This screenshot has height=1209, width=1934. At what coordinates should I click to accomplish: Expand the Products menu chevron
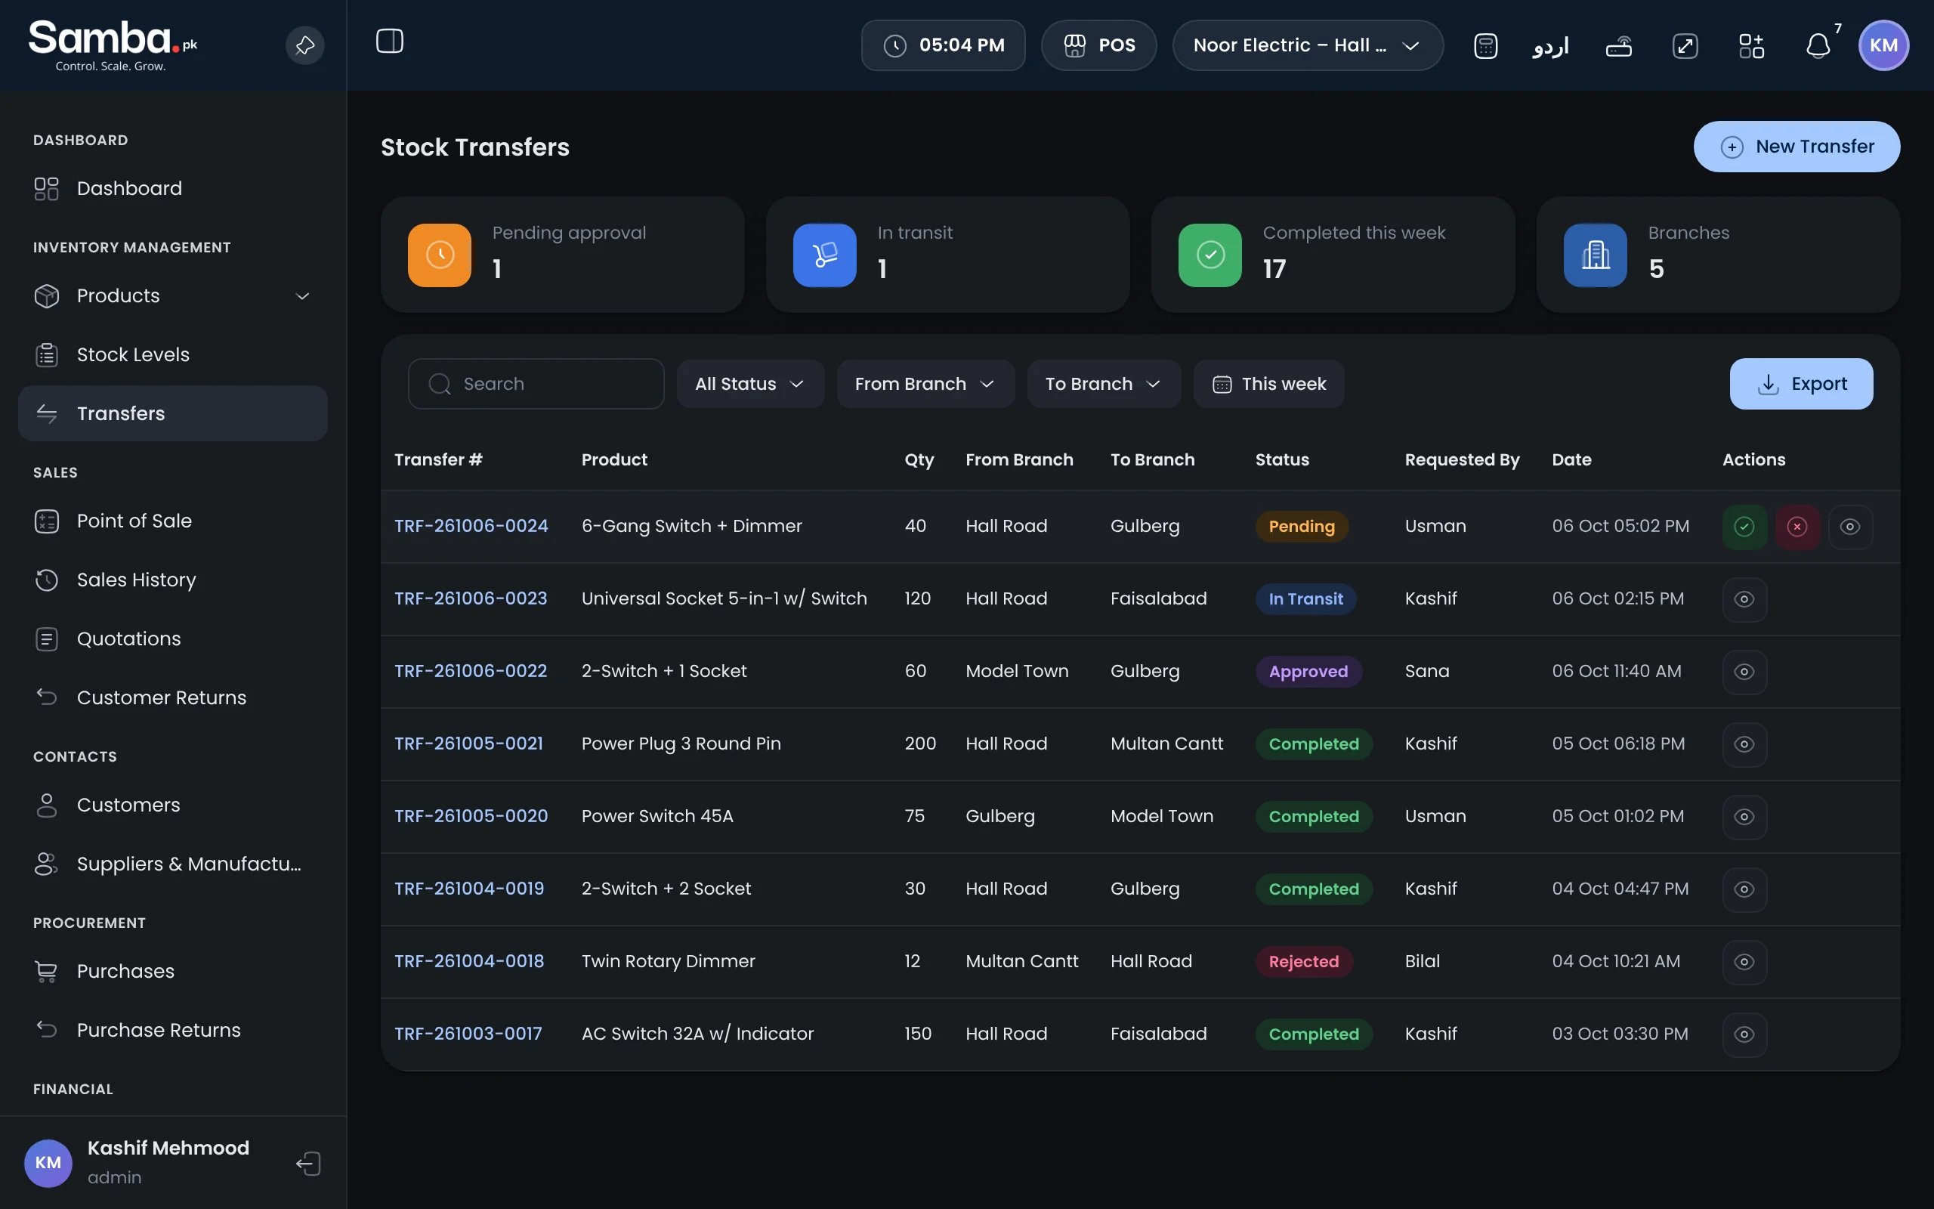(303, 296)
